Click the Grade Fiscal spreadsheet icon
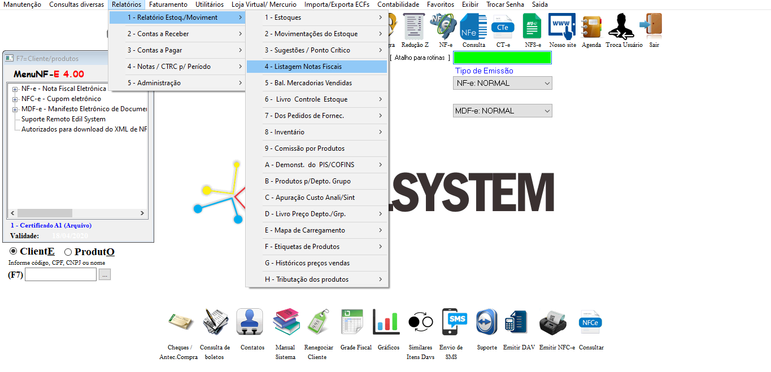771x372 pixels. pyautogui.click(x=355, y=322)
